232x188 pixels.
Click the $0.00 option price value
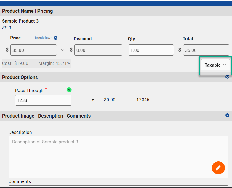point(110,100)
